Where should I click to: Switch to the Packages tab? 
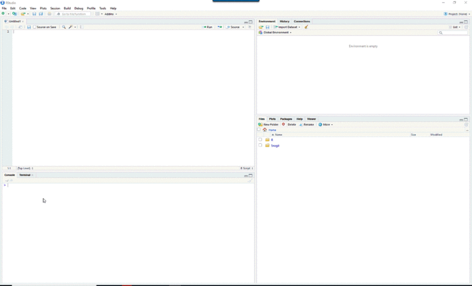[x=286, y=119]
